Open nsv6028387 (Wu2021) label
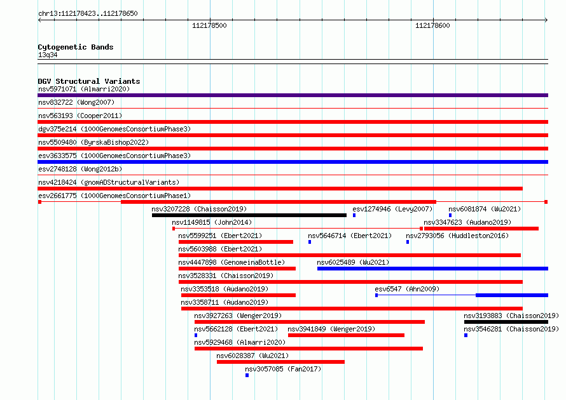 coord(252,356)
